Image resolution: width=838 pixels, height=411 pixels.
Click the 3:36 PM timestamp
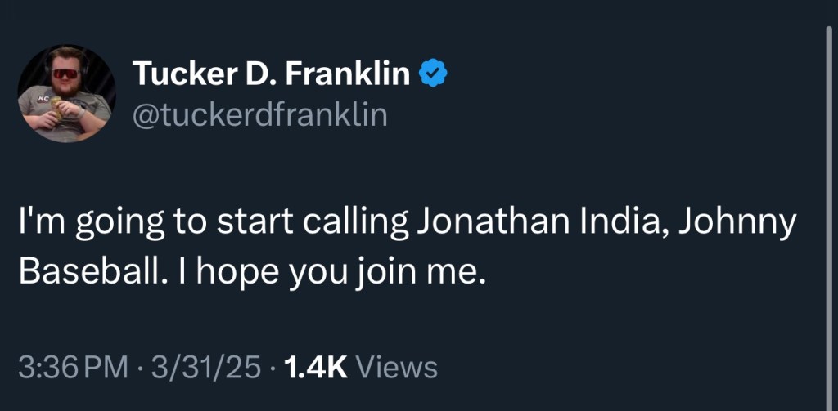click(72, 367)
